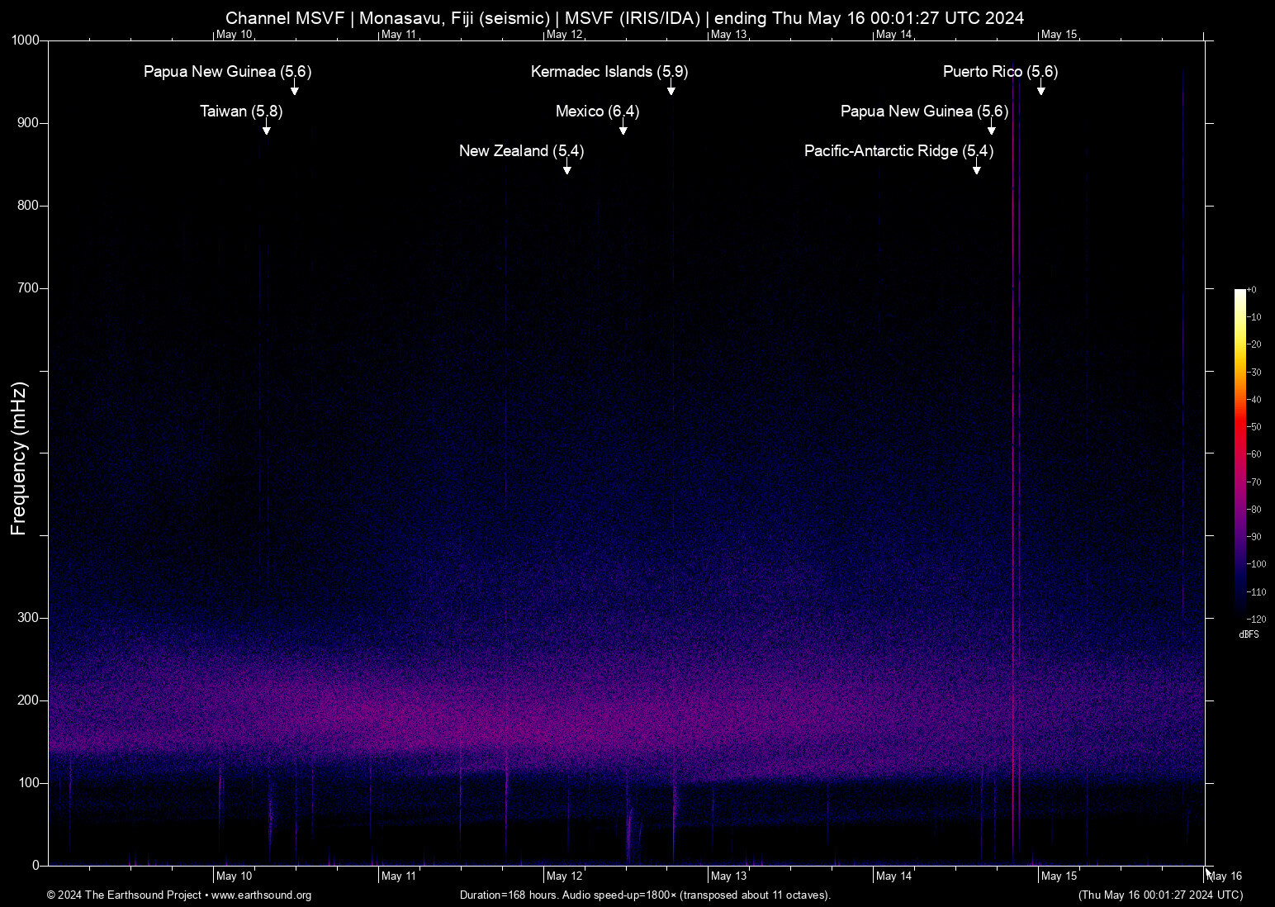Click the www.earthsound.org copyright text
The image size is (1275, 907).
click(x=179, y=895)
